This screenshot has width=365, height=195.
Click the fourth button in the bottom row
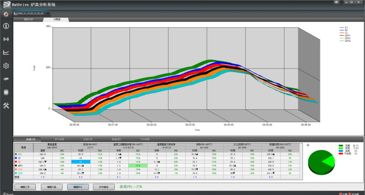coord(104,187)
